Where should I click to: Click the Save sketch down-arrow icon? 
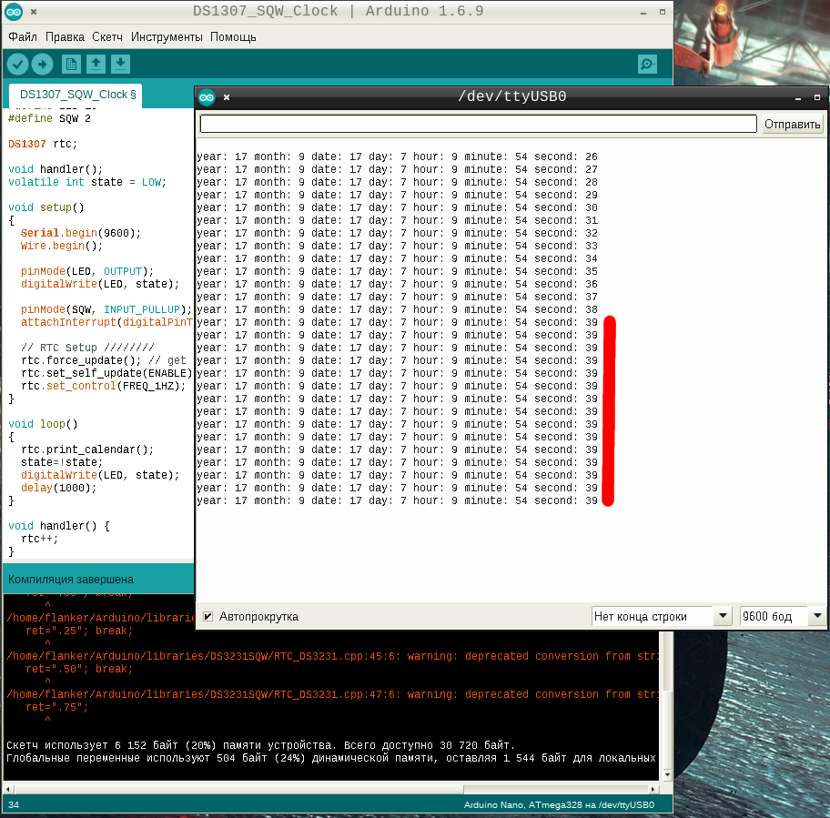pyautogui.click(x=120, y=64)
